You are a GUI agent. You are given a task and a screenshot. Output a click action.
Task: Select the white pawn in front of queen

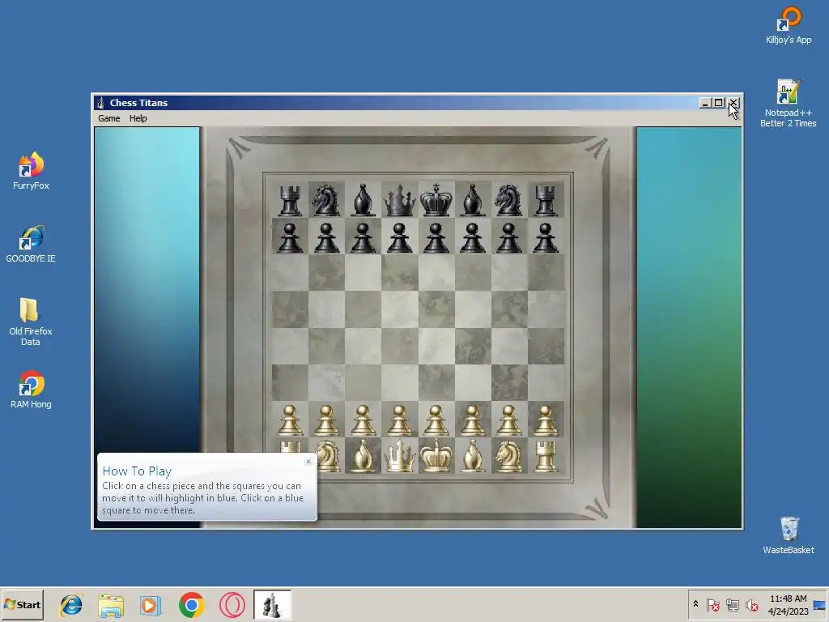coord(399,420)
